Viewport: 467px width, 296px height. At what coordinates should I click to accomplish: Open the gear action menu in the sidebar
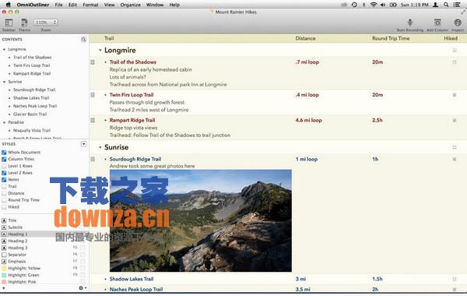point(83,288)
